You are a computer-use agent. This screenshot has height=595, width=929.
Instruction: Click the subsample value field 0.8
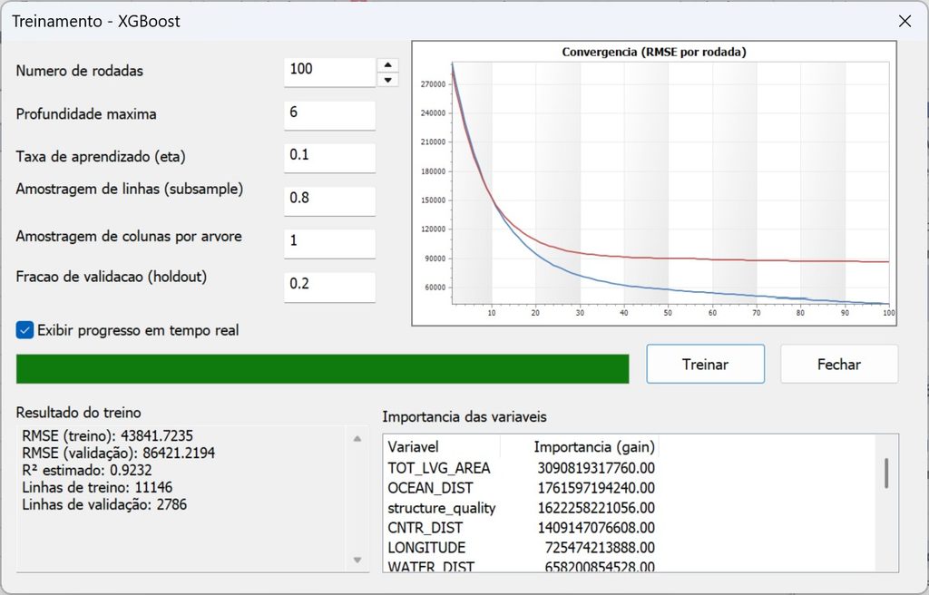[x=329, y=200]
